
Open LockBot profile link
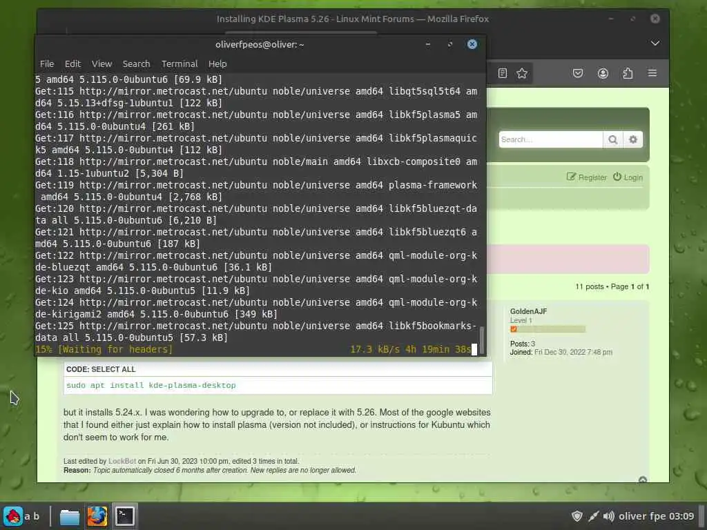point(122,461)
